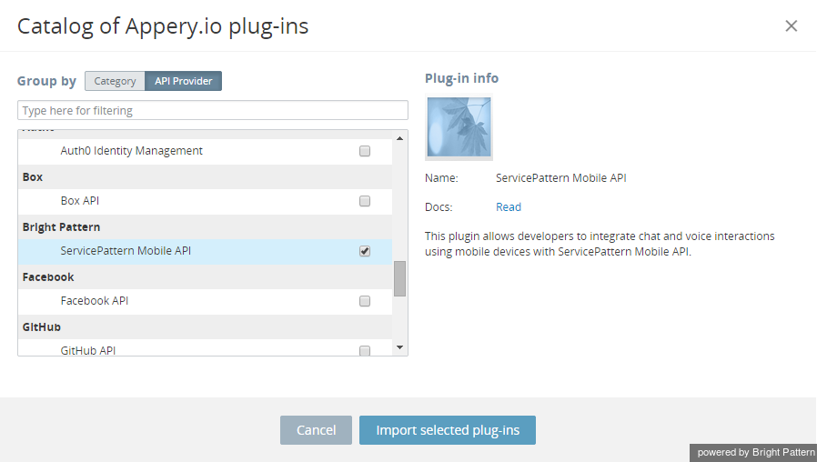This screenshot has height=462, width=817.
Task: Click the scroll down arrow of the list
Action: coord(399,347)
